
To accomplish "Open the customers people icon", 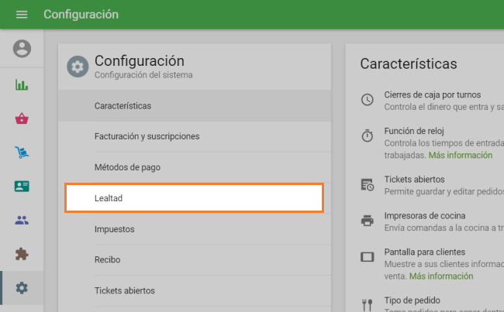I will (x=22, y=221).
